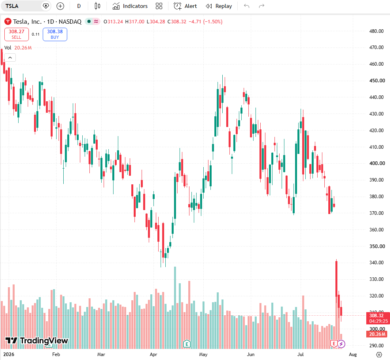Click the change value −4.71 (−1.50%)
This screenshot has width=390, height=360.
205,22
